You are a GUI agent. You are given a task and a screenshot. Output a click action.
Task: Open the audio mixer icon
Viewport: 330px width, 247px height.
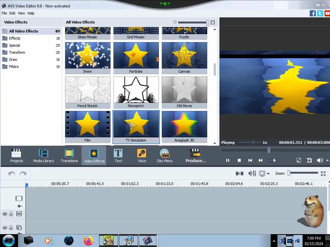252,173
